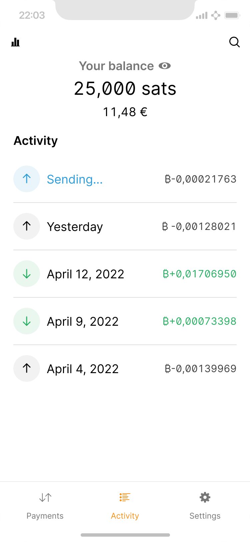Click the Settings gear icon
Screen dimensions: 250x542
click(x=205, y=498)
